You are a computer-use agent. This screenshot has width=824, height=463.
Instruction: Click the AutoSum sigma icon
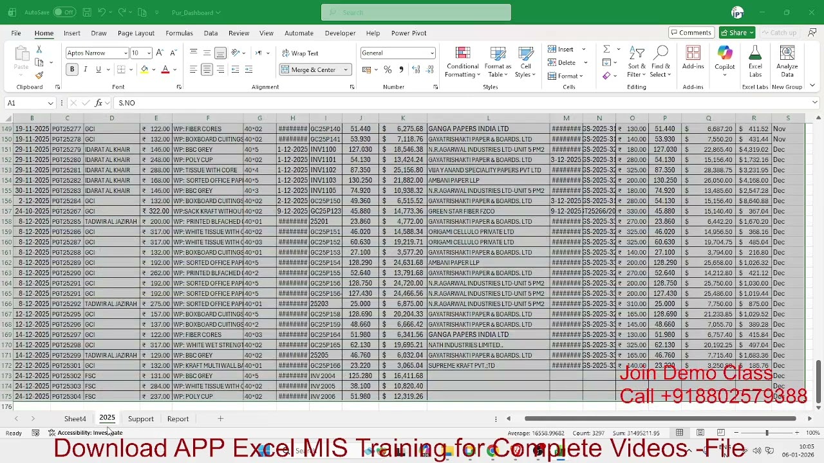click(606, 50)
